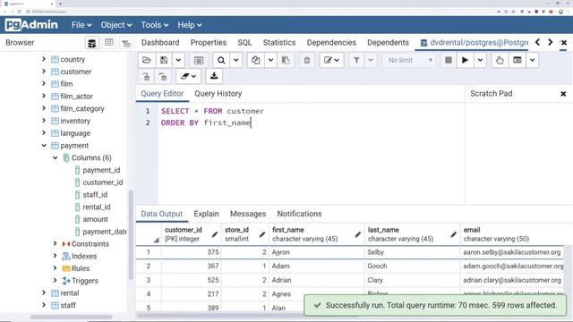Screen dimensions: 573x322
Task: Collapse the payment table node
Action: [44, 145]
